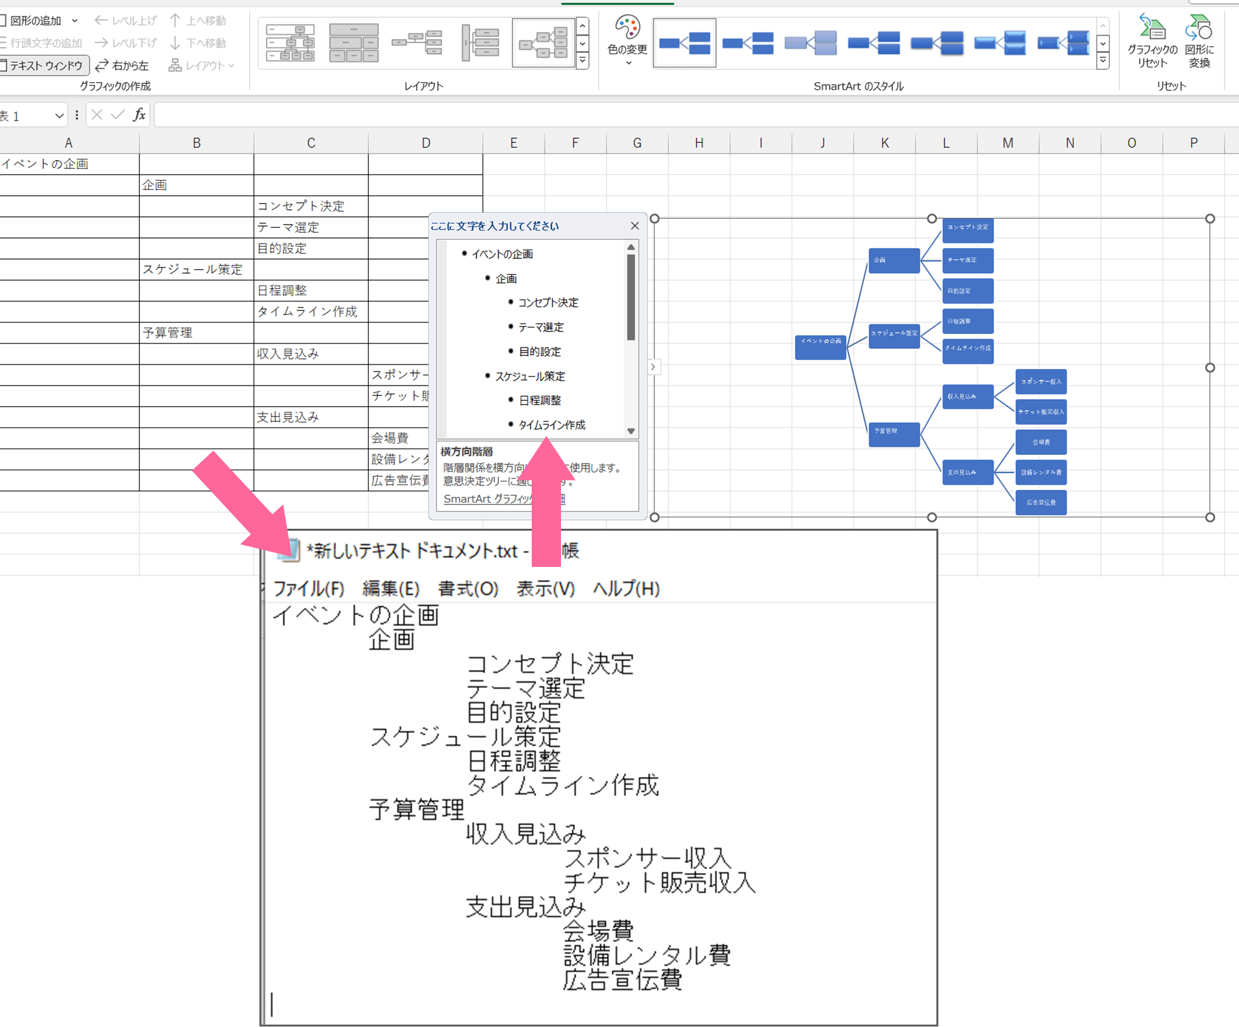Click the 支出見込み shape in SmartArt

pyautogui.click(x=967, y=472)
